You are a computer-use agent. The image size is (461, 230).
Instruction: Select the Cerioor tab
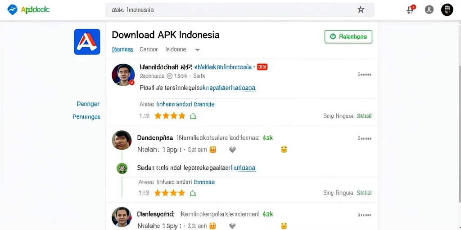click(x=149, y=49)
